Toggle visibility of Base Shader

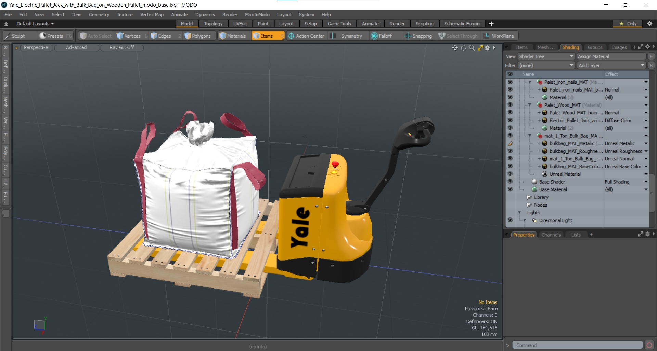(510, 182)
